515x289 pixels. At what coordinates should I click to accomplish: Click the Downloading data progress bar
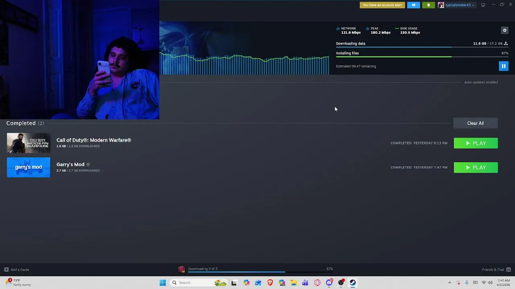point(422,47)
